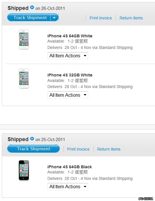This screenshot has height=201, width=155.
Task: Print Invoice for the 26-Oct-2011 shipment
Action: coord(101,18)
